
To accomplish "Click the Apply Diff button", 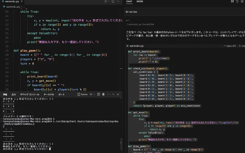I will click(230, 46).
